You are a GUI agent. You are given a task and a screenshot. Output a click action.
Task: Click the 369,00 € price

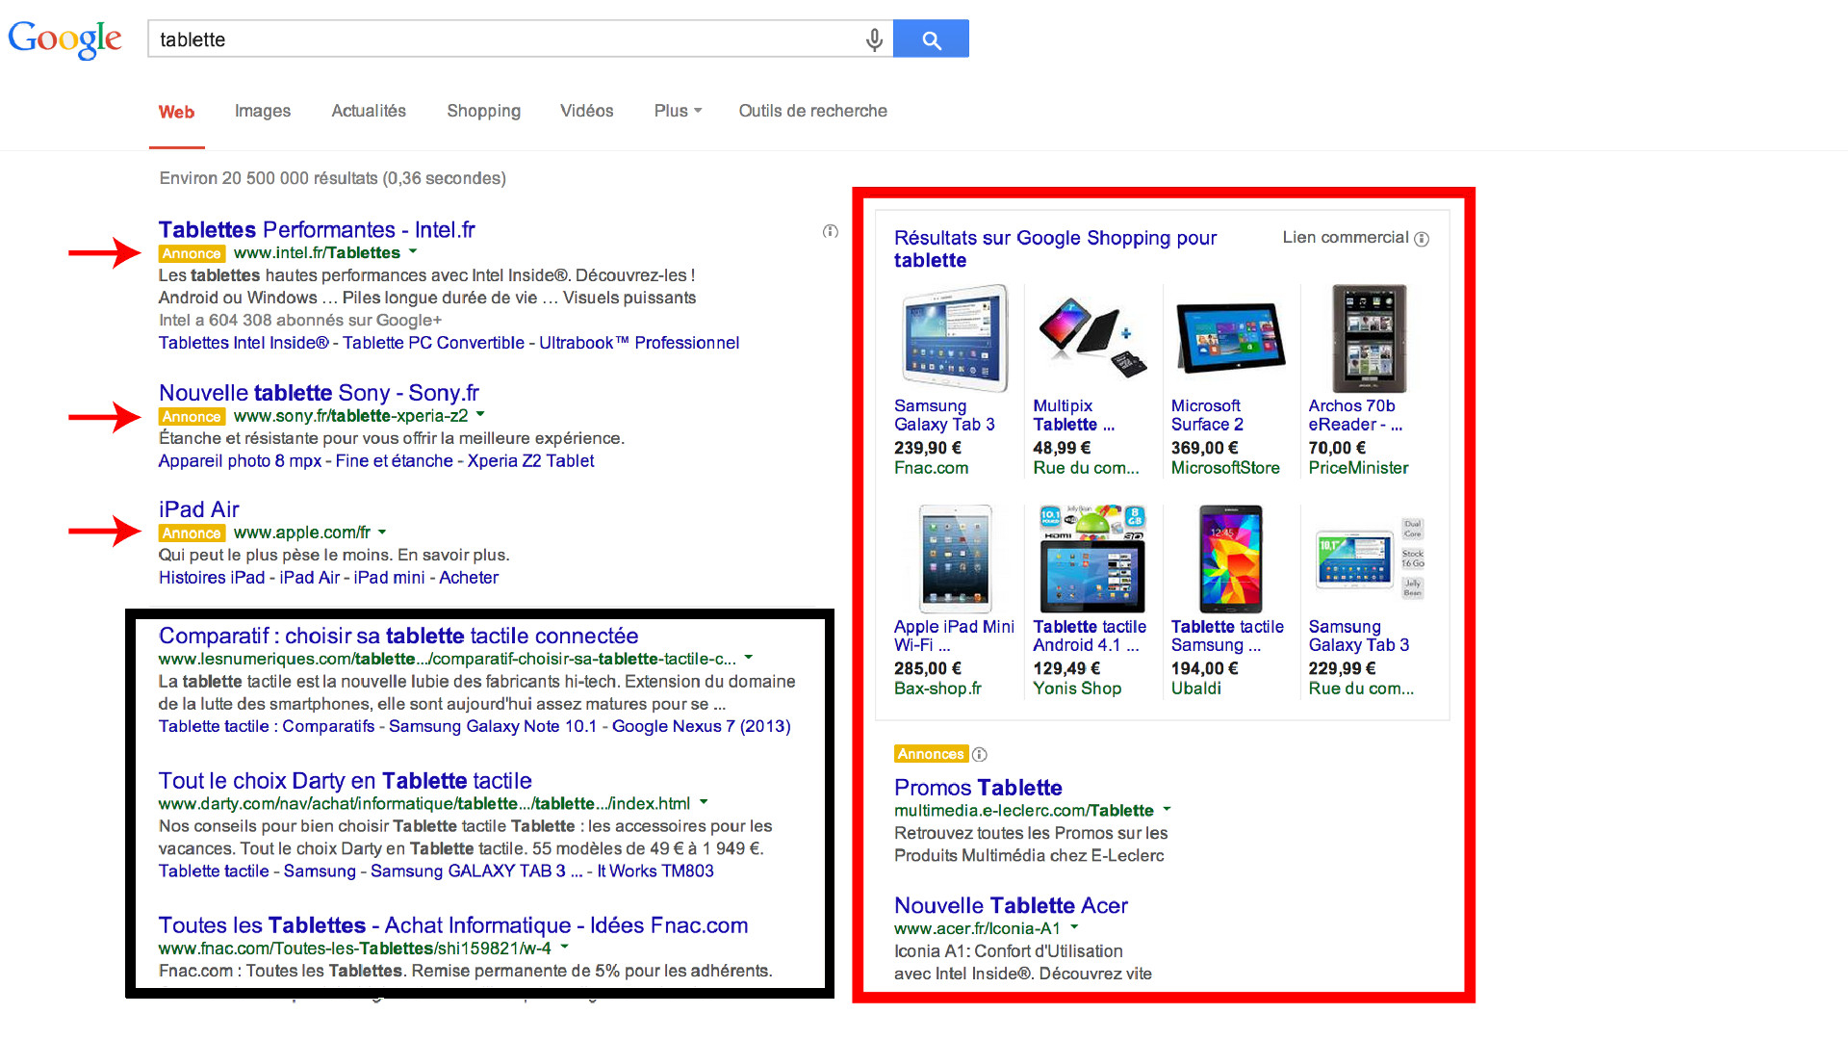[1204, 448]
